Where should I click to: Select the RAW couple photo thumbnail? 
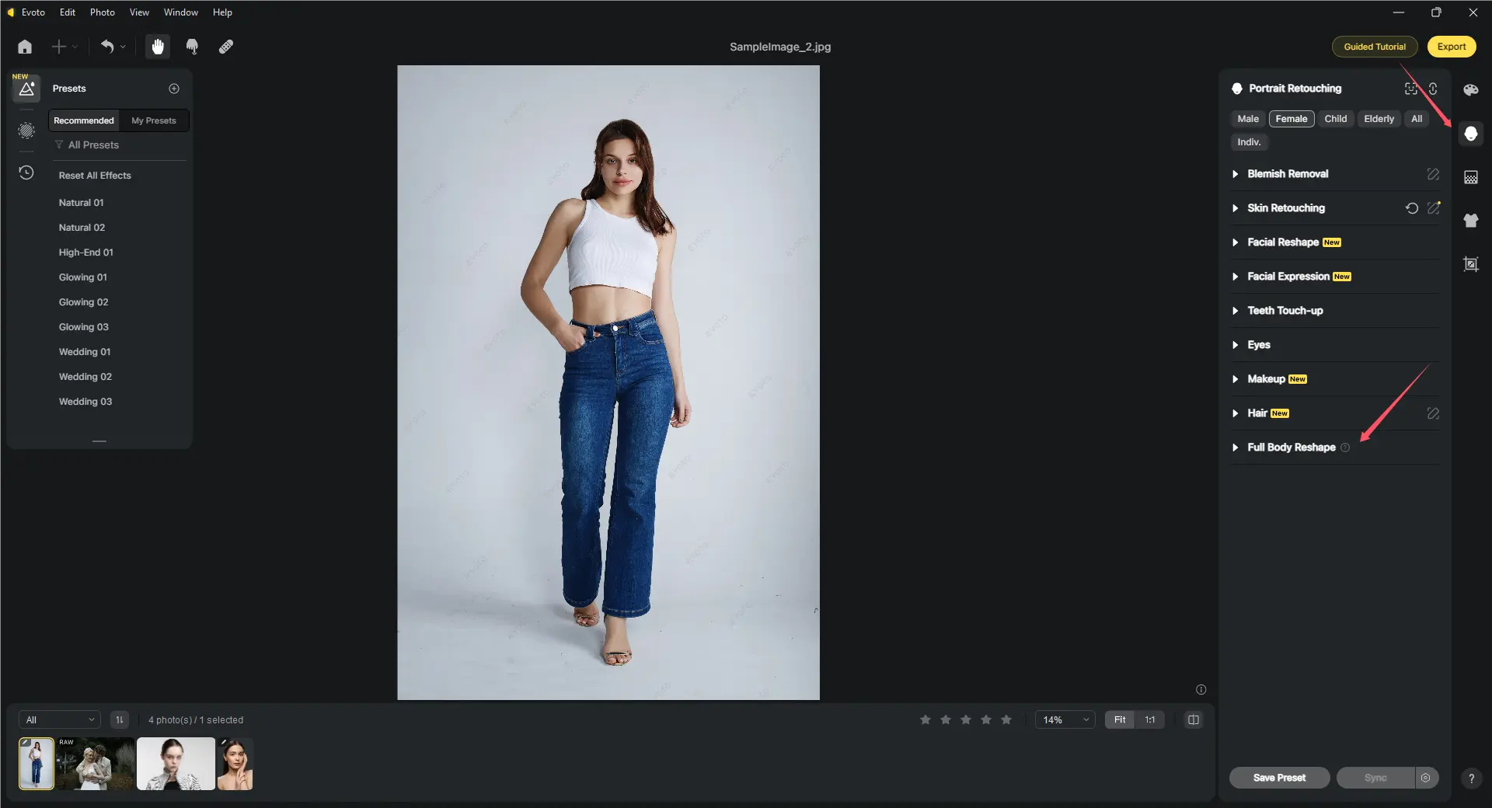(x=95, y=764)
